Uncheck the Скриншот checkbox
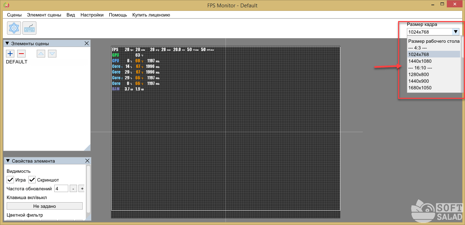 click(32, 180)
